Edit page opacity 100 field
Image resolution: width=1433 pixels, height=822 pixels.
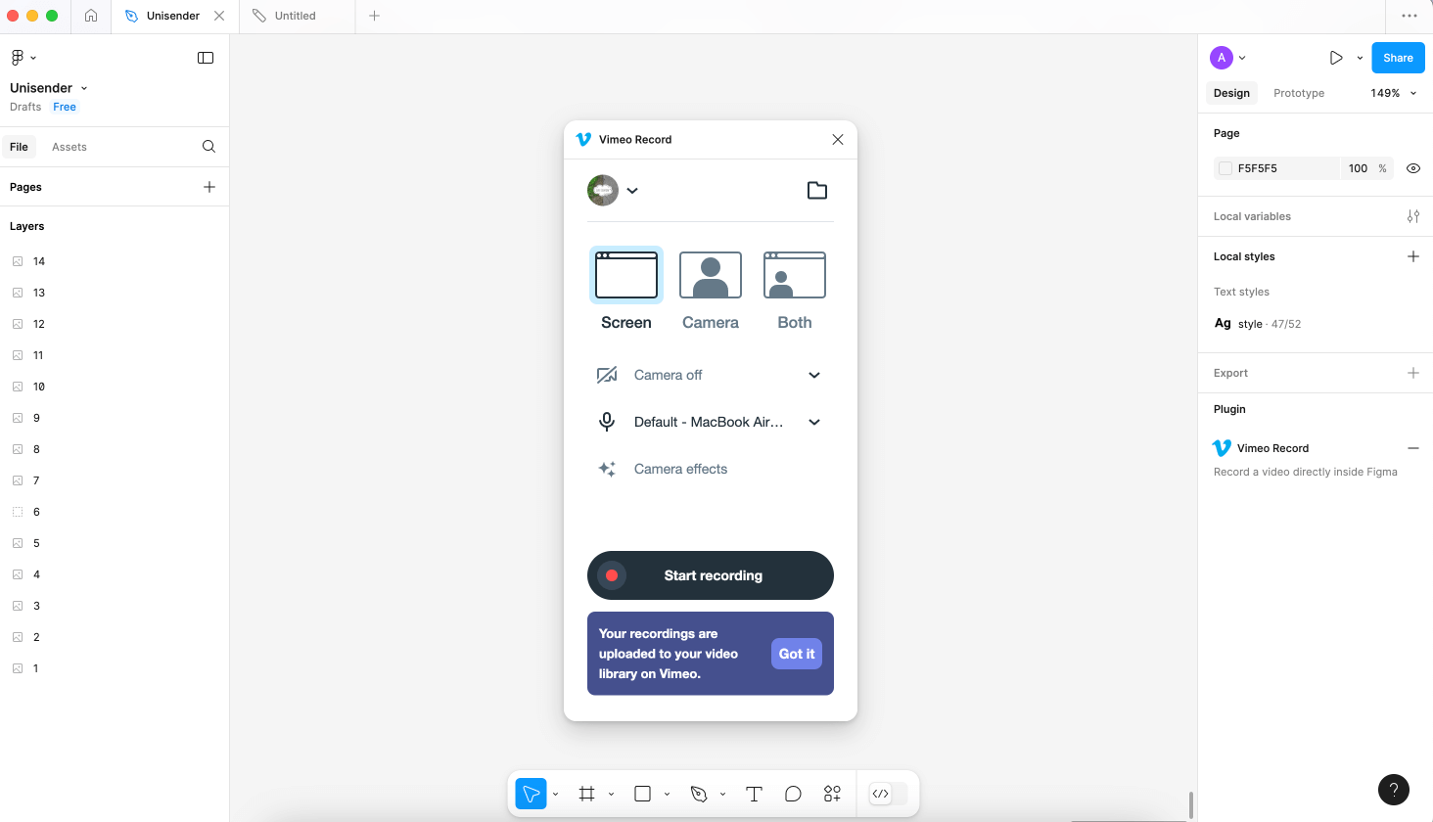click(x=1358, y=168)
